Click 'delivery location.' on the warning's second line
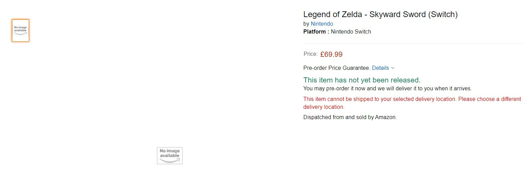The height and width of the screenshot is (181, 532). click(x=324, y=107)
